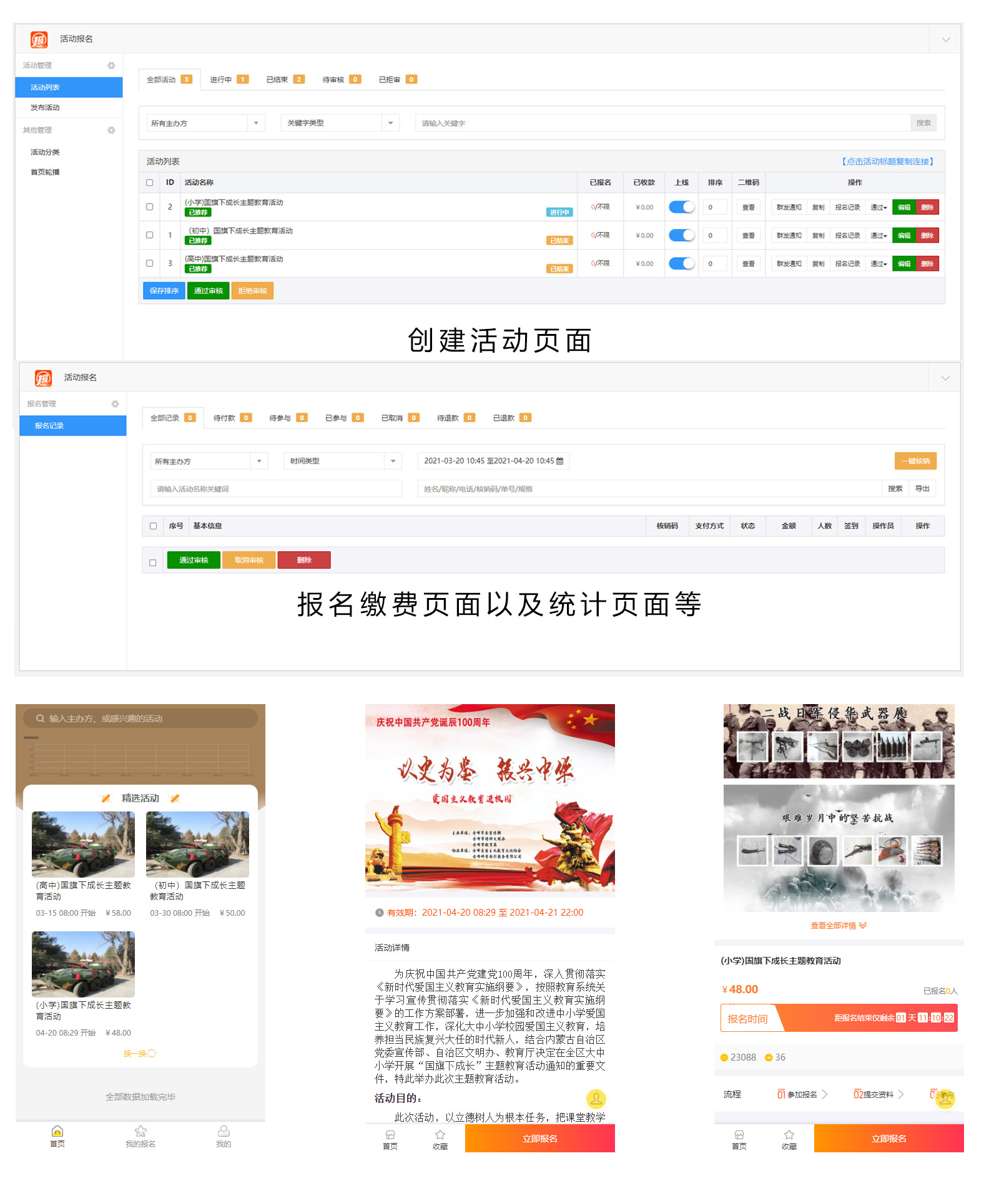The height and width of the screenshot is (1201, 999).
Task: Open the calendar icon in date range field
Action: click(x=560, y=461)
